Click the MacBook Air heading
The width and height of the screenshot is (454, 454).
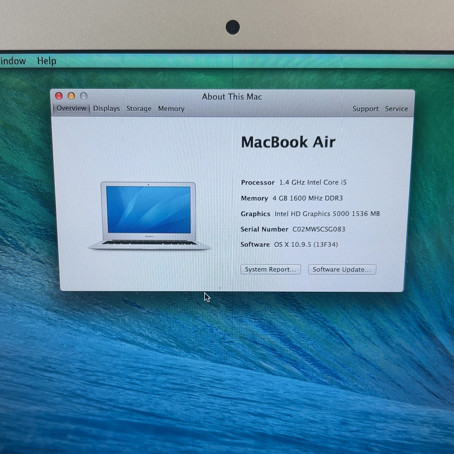288,142
